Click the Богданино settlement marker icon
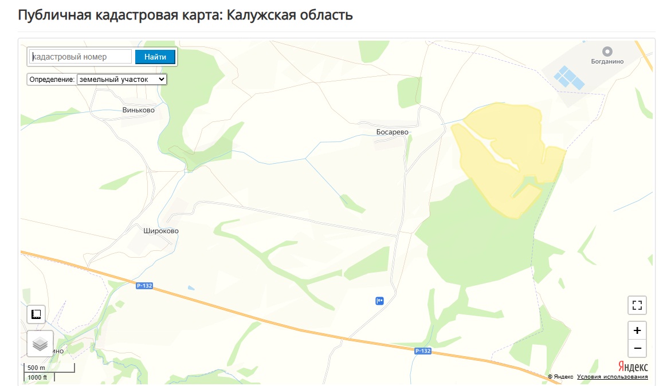 click(607, 52)
